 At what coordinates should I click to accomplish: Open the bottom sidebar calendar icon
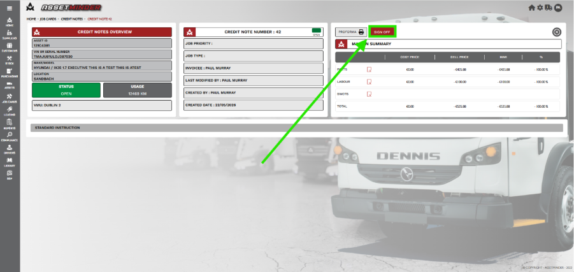pyautogui.click(x=10, y=175)
